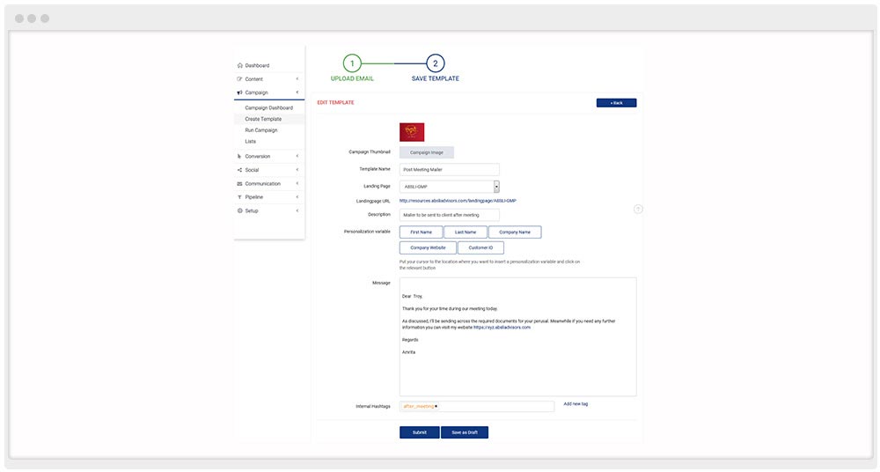Click the 'Dear Troy,' line in message
The width and height of the screenshot is (880, 472).
tap(413, 296)
